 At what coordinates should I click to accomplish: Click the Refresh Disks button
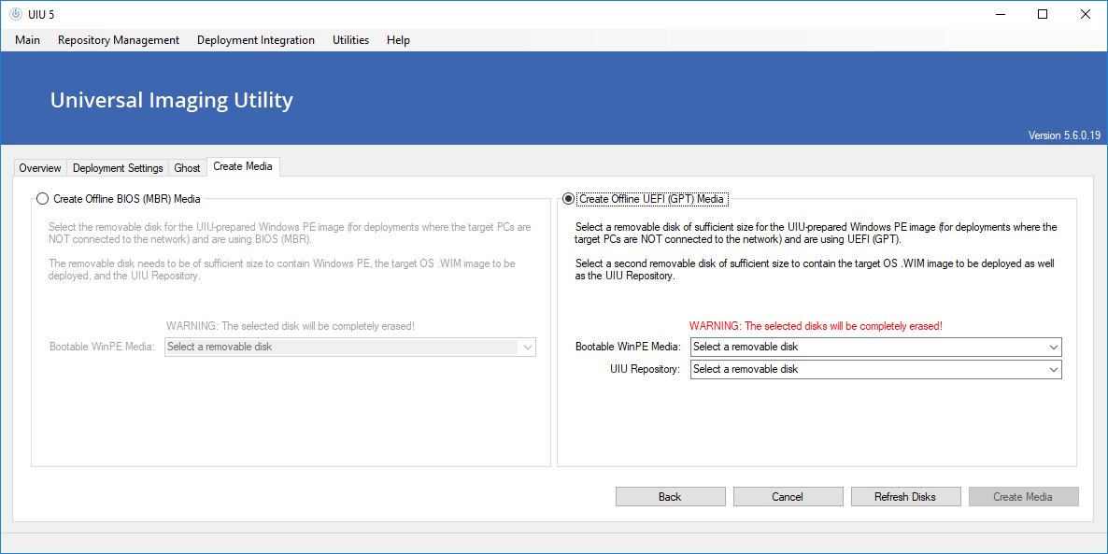click(x=905, y=497)
